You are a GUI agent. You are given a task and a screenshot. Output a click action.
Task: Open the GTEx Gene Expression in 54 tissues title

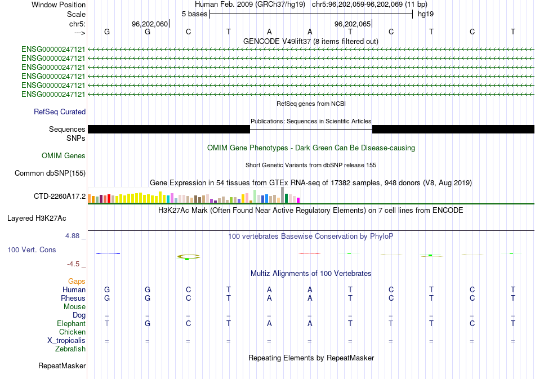[x=311, y=183]
